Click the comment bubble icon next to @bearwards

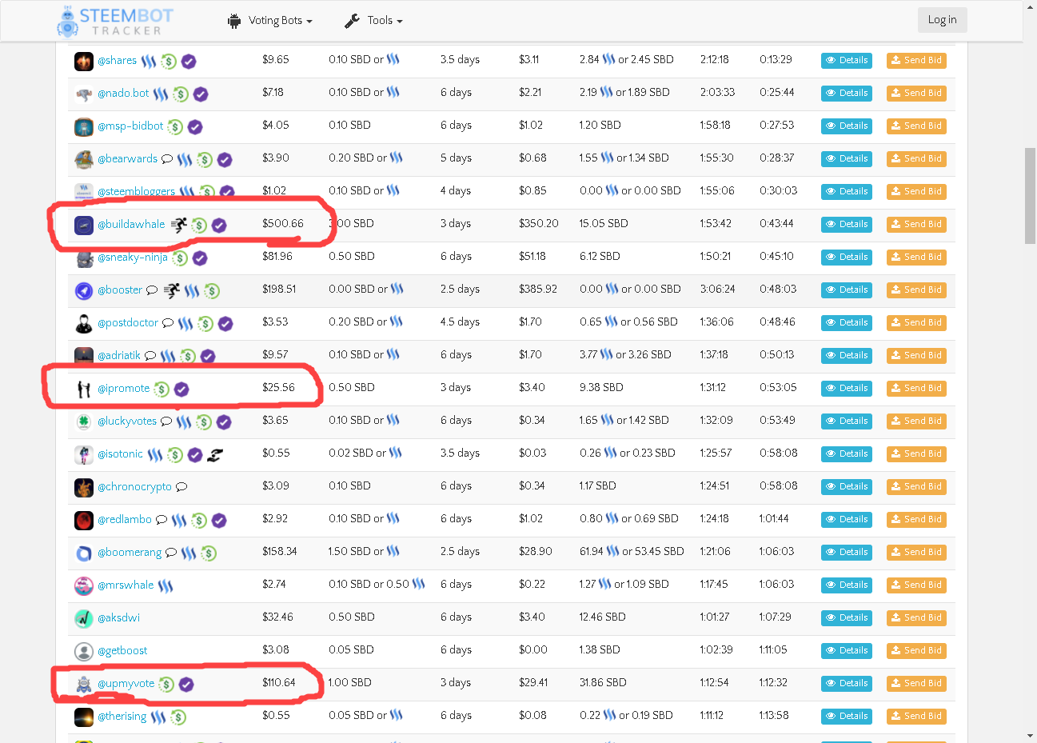point(167,159)
